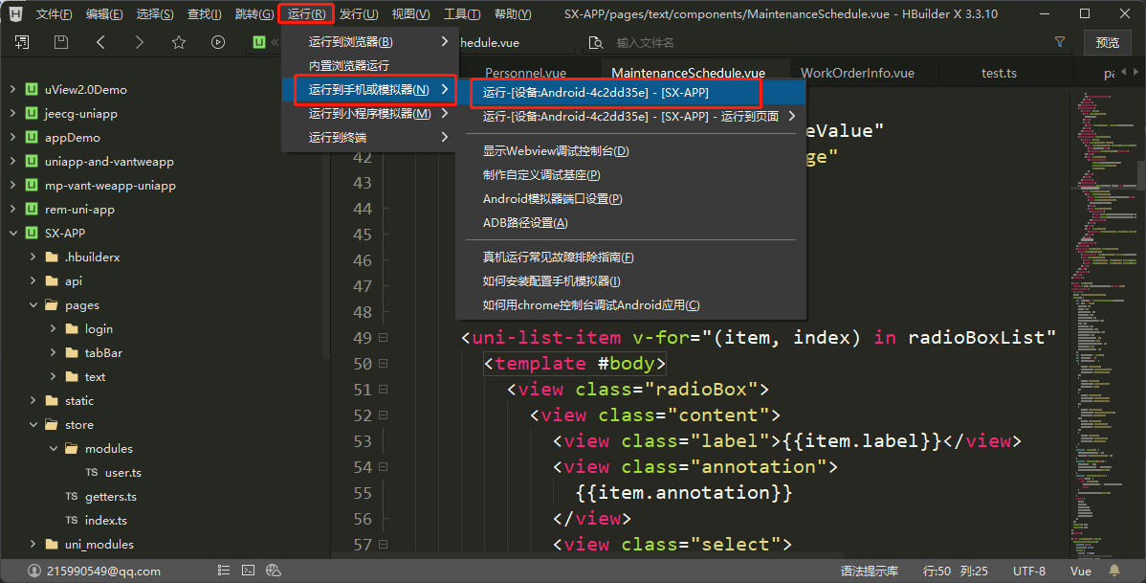Click the circular run/play toolbar icon
This screenshot has height=583, width=1146.
coord(218,42)
